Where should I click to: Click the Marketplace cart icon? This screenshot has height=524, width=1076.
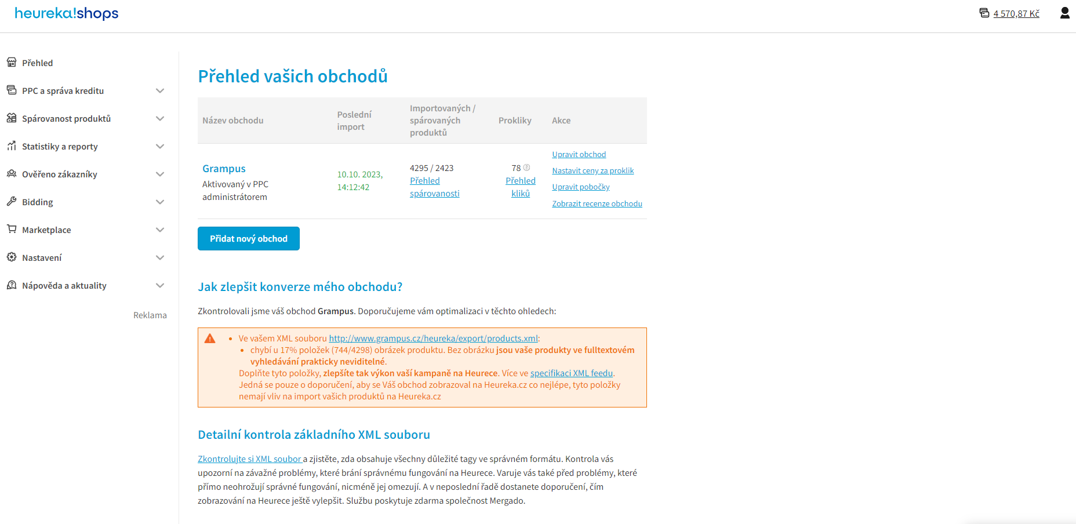pyautogui.click(x=12, y=229)
